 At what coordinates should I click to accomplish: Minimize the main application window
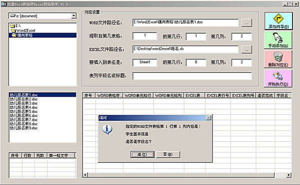point(285,4)
